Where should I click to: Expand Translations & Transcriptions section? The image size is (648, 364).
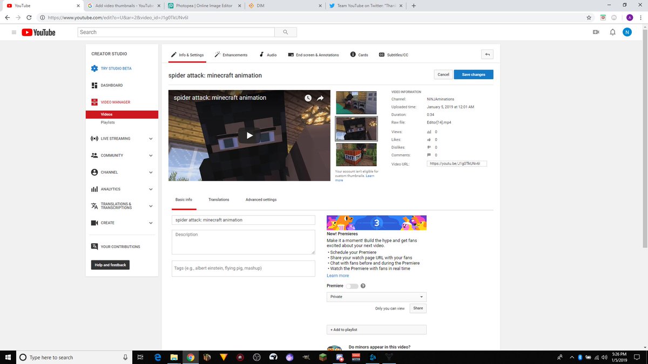coord(151,206)
